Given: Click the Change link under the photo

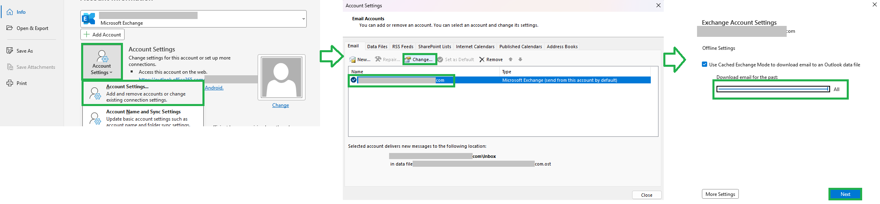Looking at the screenshot, I should 280,105.
